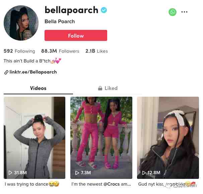Open the linktr.ee/Bellapoarch link

coord(33,72)
